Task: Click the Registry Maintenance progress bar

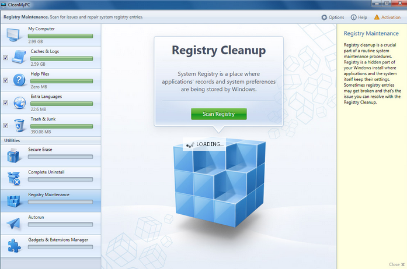Action: click(x=60, y=201)
